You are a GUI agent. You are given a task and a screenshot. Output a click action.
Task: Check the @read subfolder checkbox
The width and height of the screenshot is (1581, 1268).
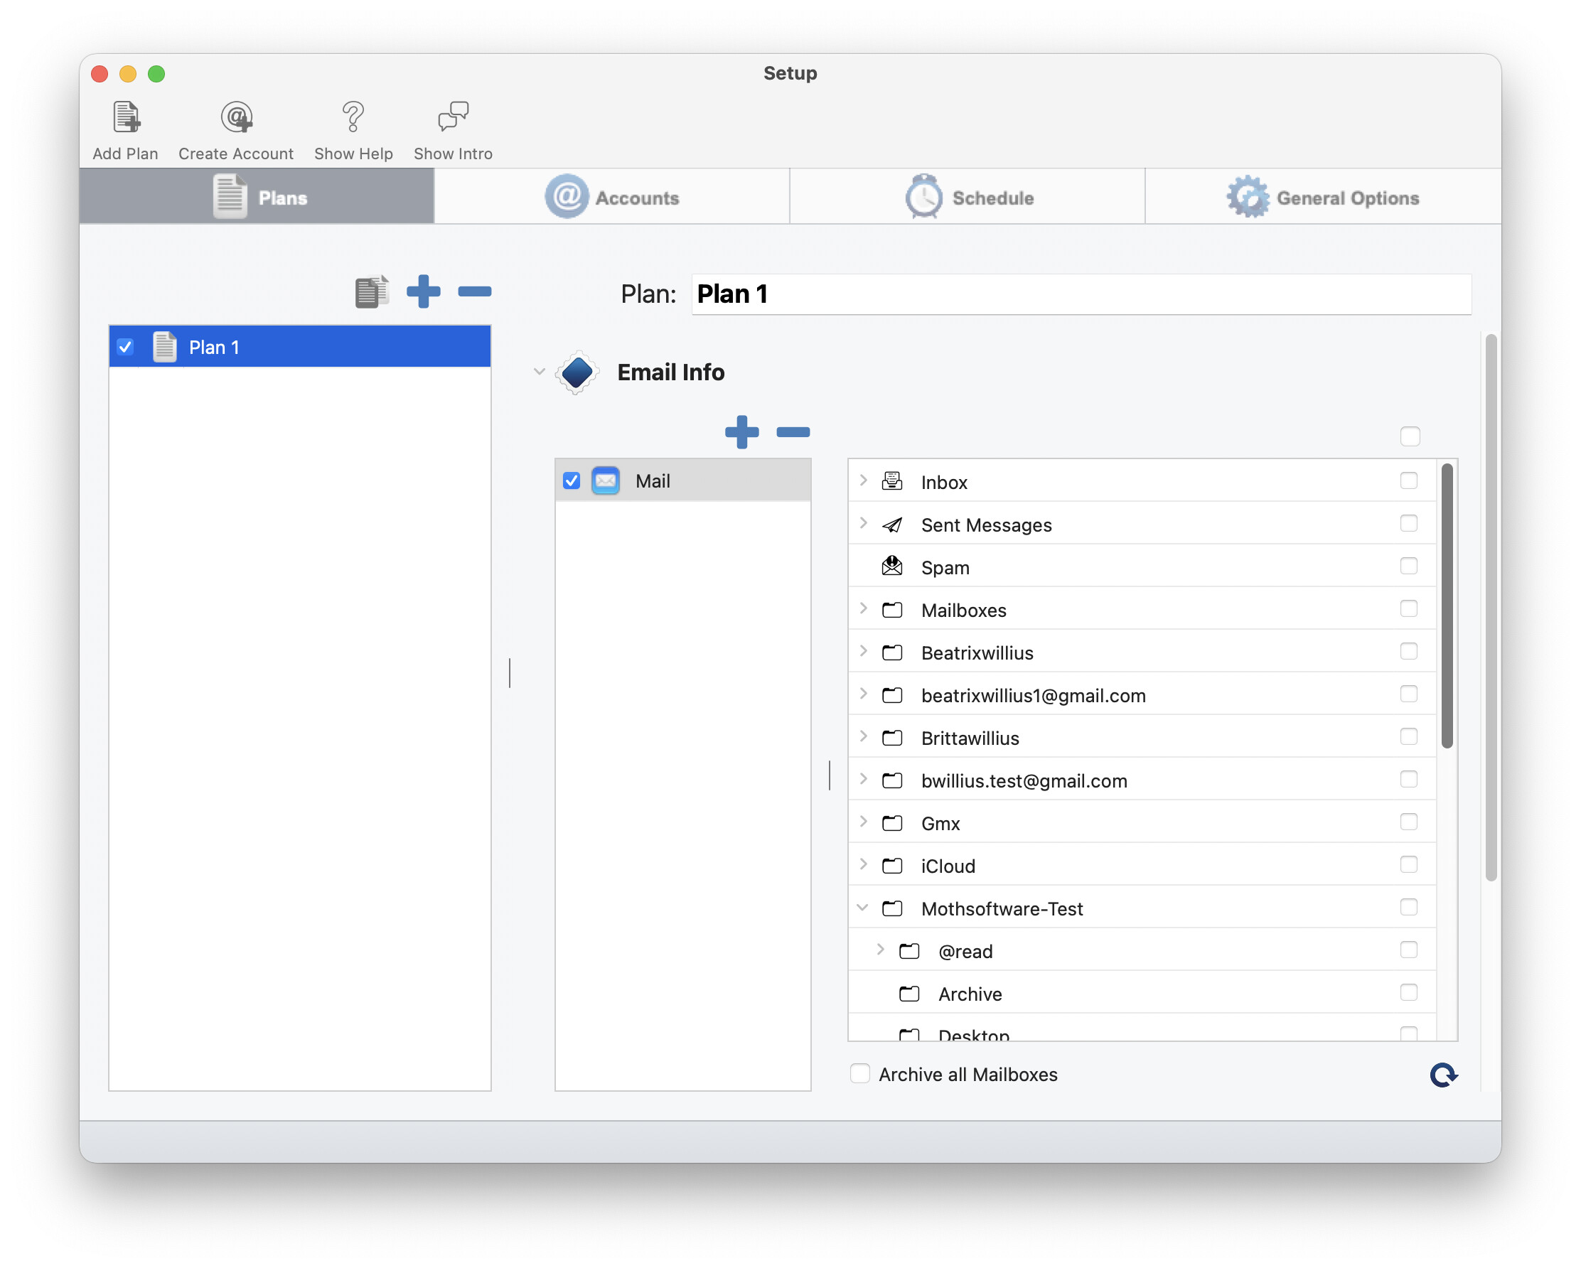(x=1408, y=950)
